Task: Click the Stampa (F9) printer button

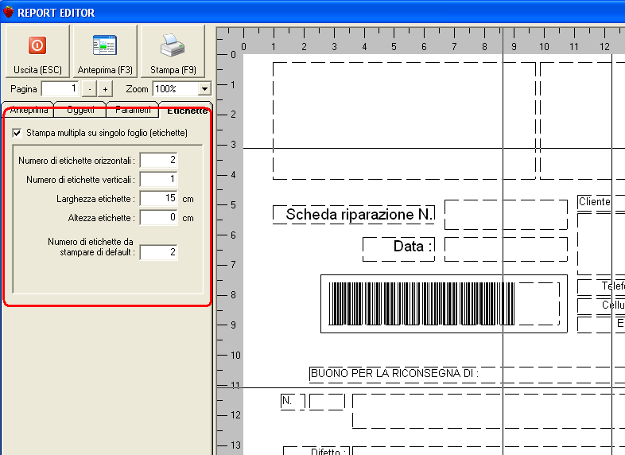Action: [x=173, y=51]
